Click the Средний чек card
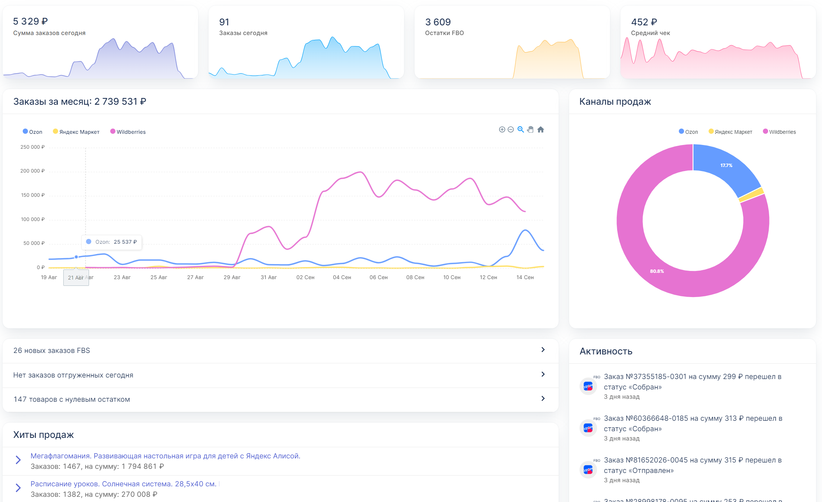Image resolution: width=822 pixels, height=502 pixels. pos(718,42)
